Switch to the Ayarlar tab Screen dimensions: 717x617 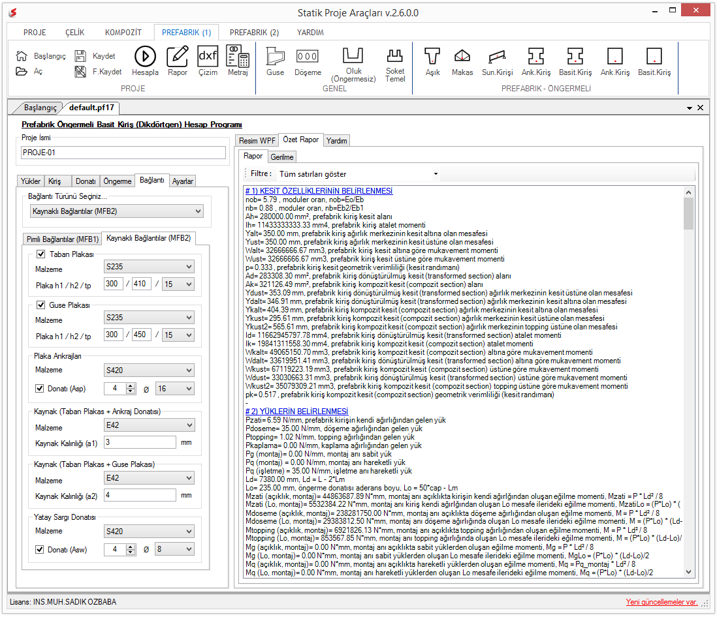click(182, 181)
